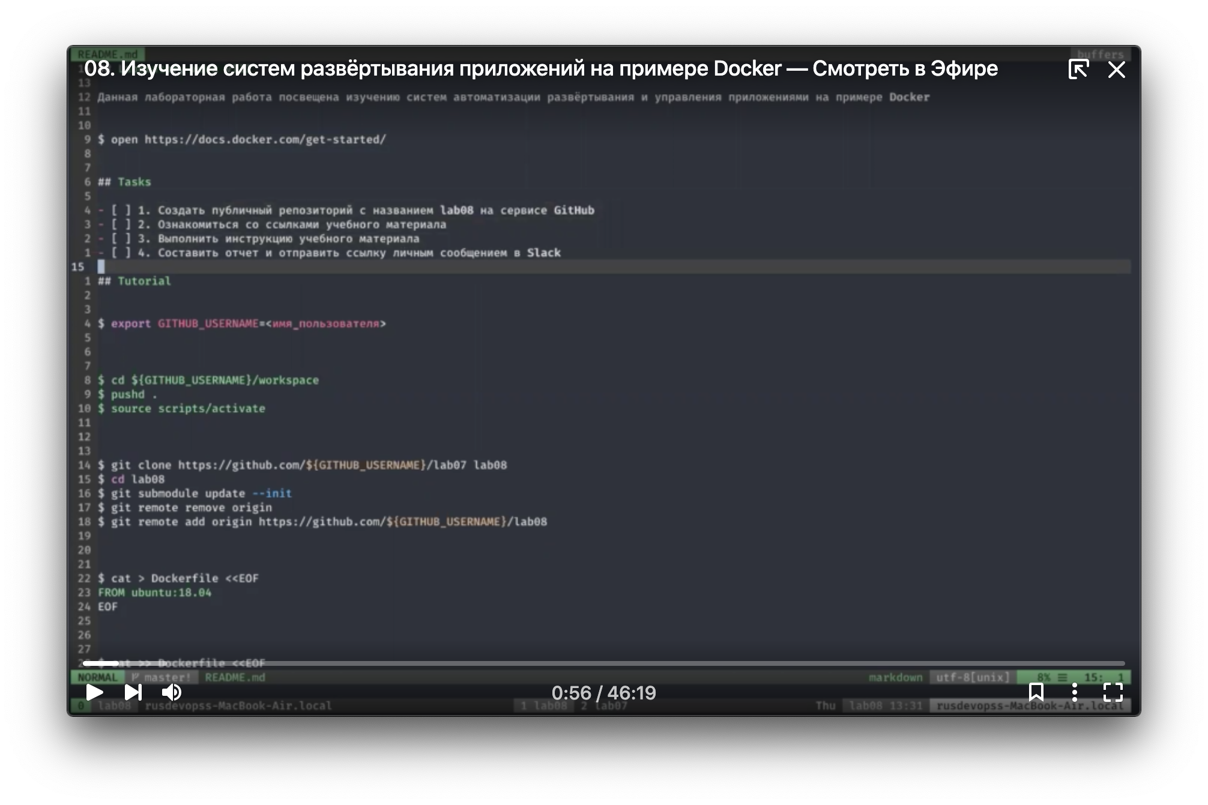The height and width of the screenshot is (805, 1208).
Task: Open the three-dot more options menu
Action: [x=1075, y=692]
